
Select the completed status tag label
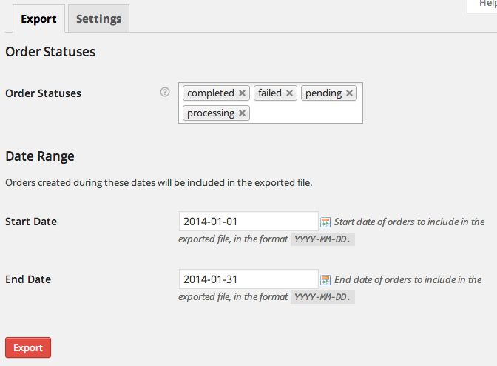tap(211, 93)
